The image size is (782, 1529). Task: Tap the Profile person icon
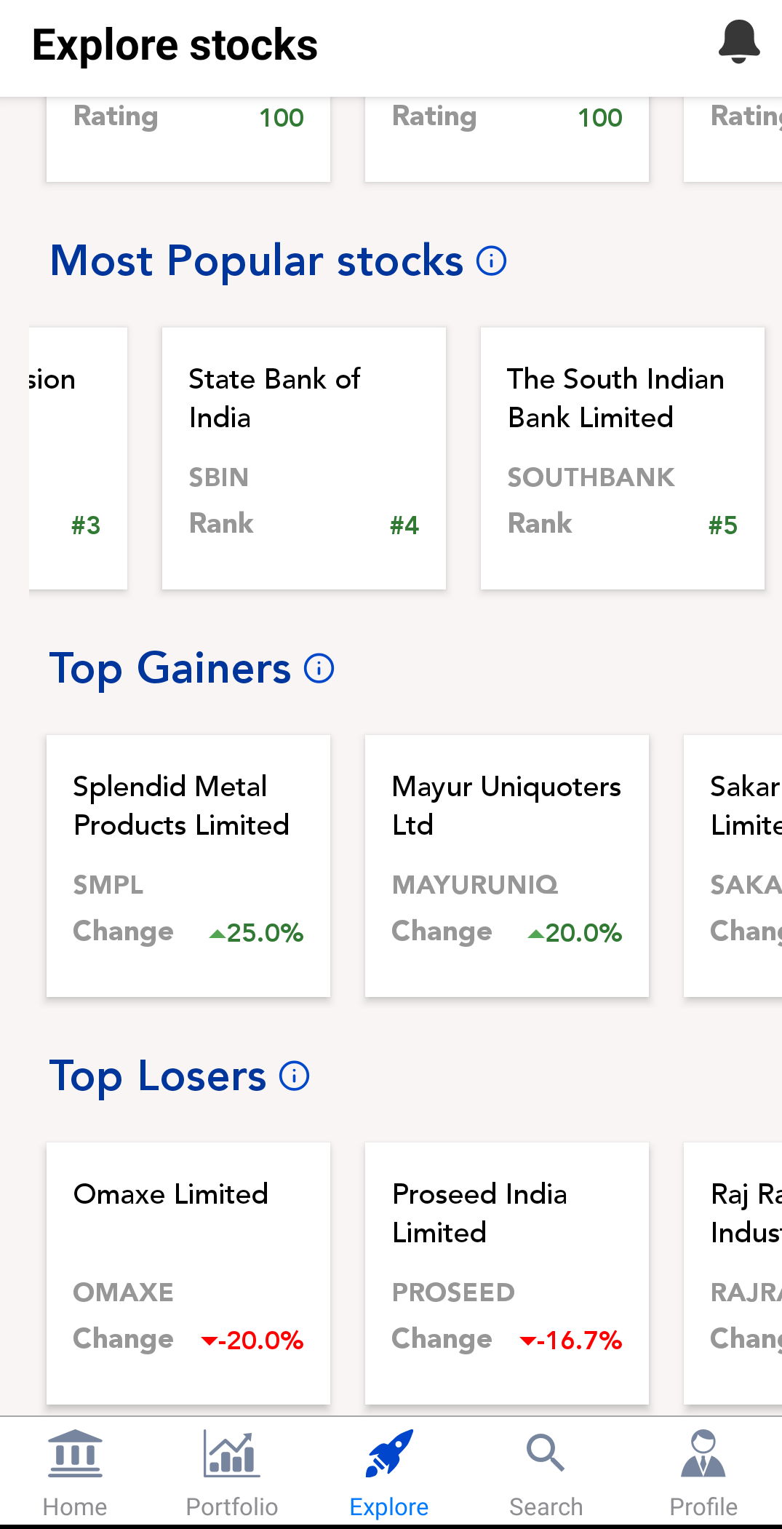click(703, 1454)
